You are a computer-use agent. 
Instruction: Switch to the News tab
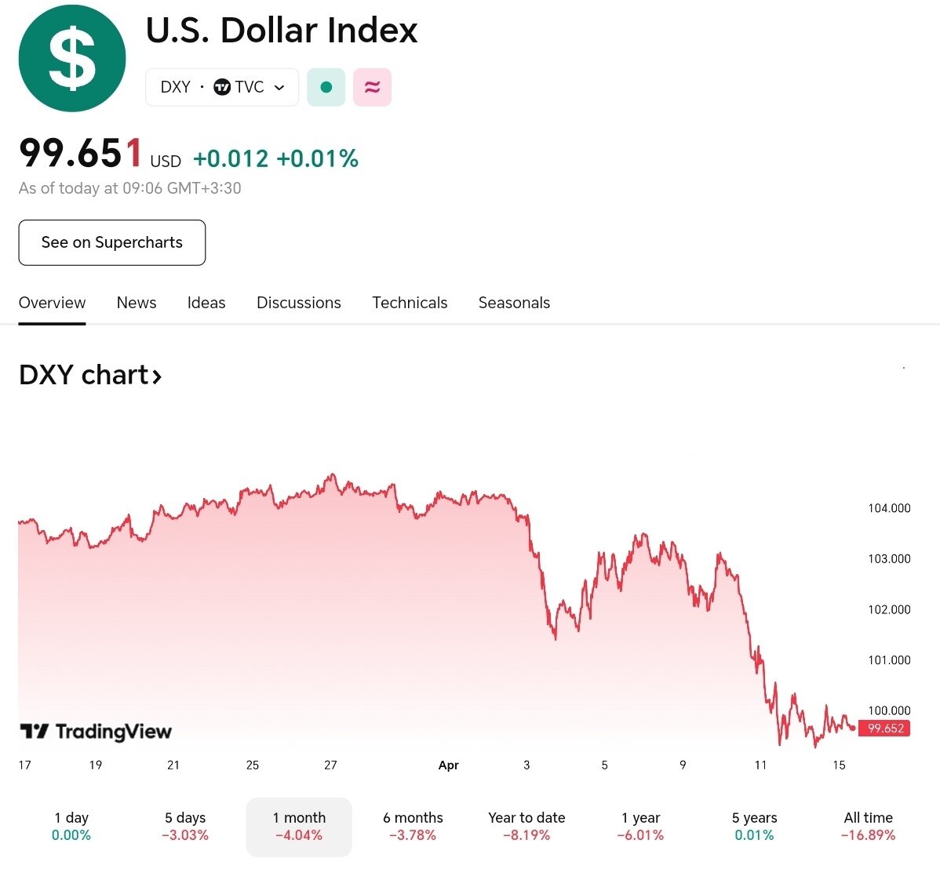137,303
